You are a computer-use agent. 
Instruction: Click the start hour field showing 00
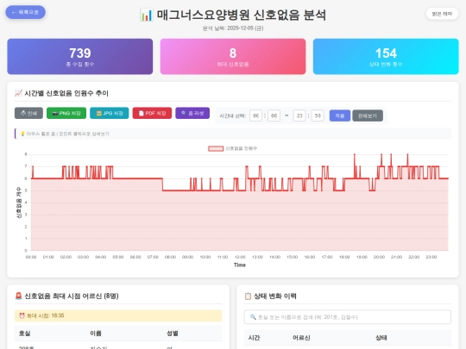256,115
